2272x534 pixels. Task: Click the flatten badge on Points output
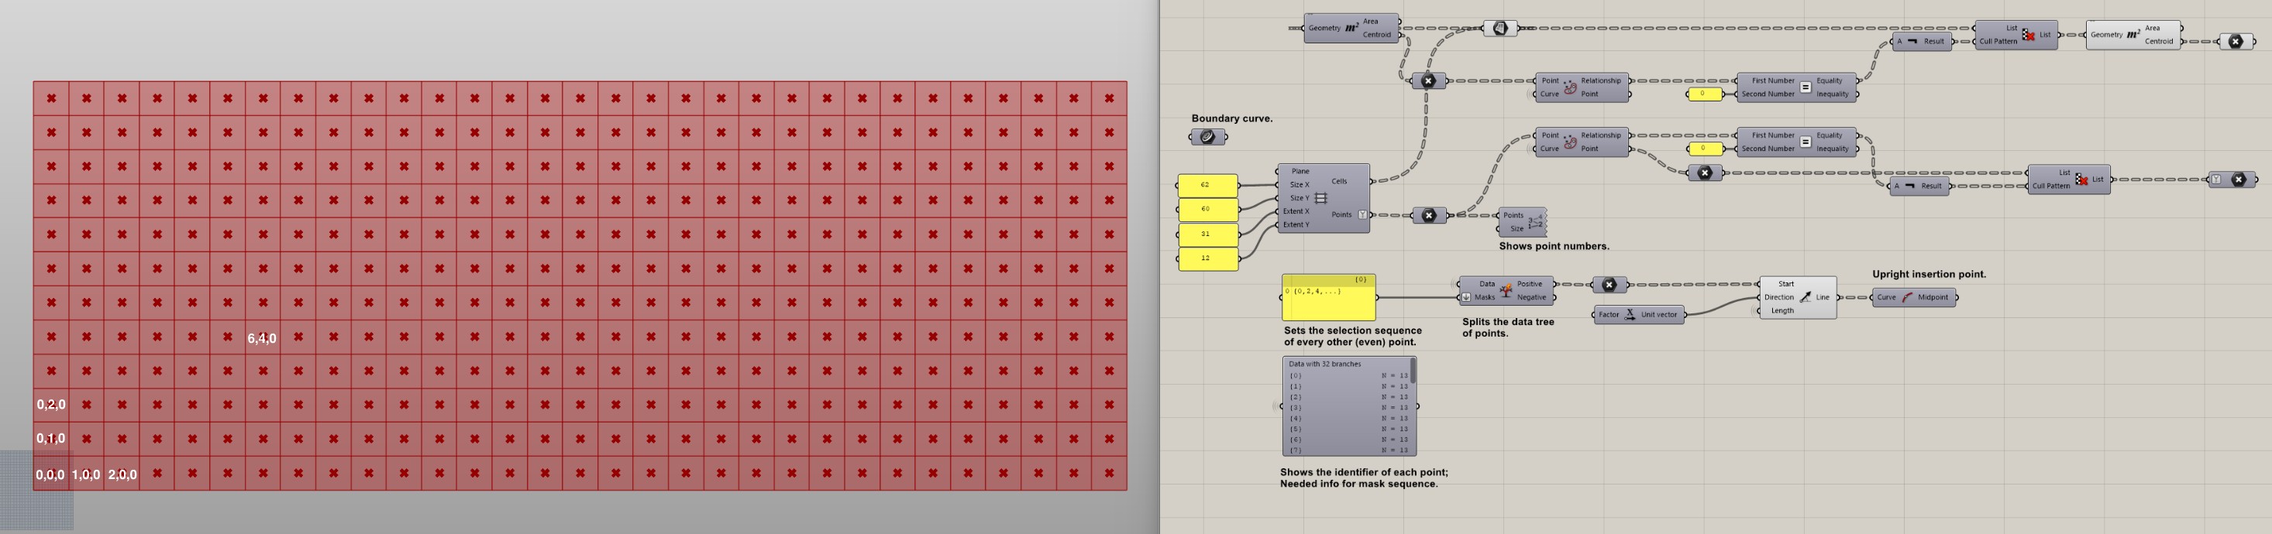(1363, 215)
